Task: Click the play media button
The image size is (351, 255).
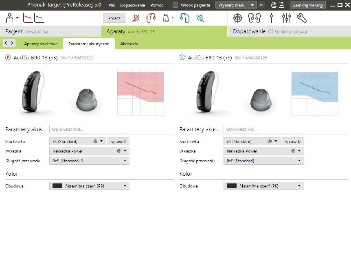Action: (x=261, y=5)
